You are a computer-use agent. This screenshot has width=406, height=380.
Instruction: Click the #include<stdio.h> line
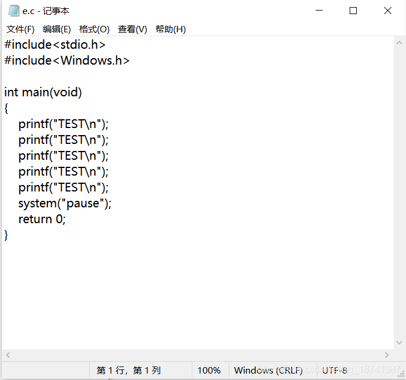(55, 45)
